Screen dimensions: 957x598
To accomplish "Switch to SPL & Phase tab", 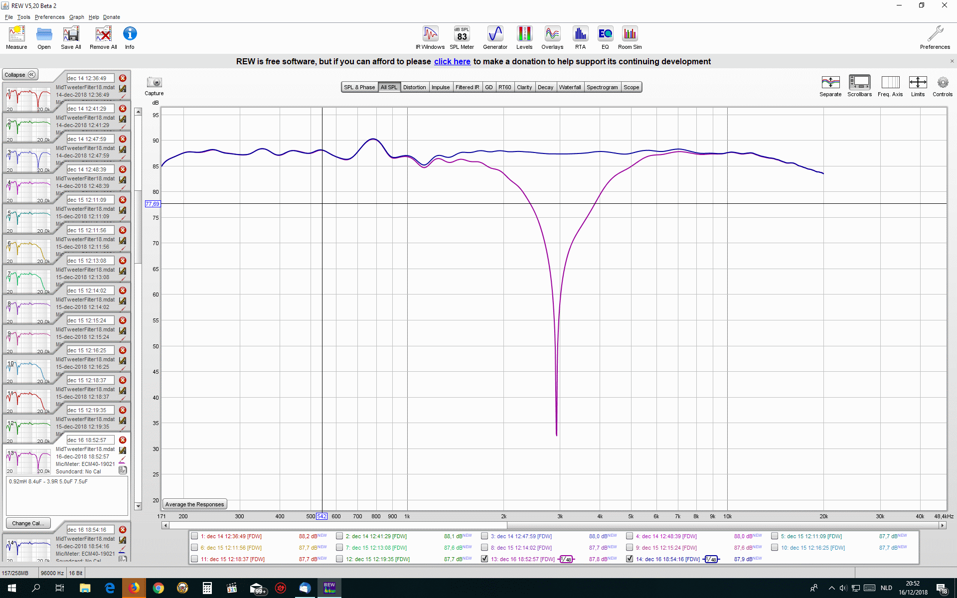I will point(359,87).
